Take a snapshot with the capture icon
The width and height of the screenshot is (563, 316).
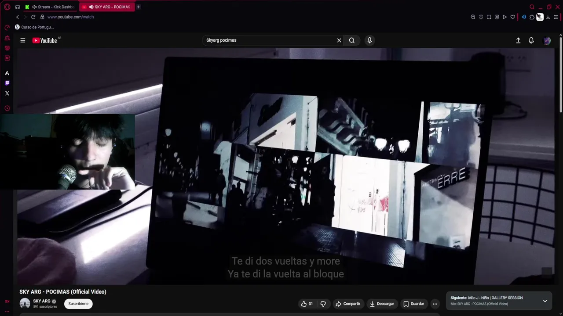[x=489, y=17]
